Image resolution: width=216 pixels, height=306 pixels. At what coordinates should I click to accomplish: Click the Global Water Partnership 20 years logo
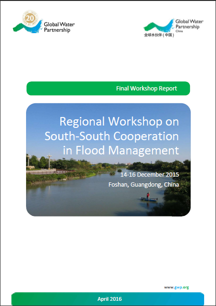[x=44, y=22]
